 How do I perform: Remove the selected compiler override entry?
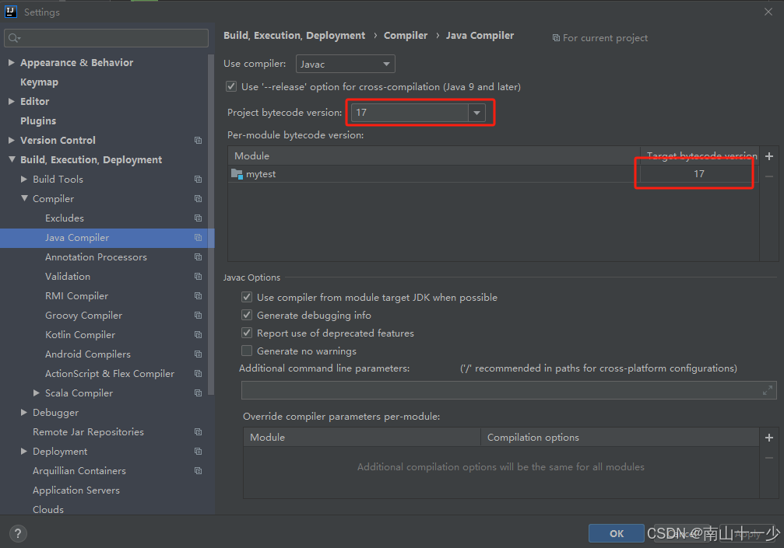[769, 458]
